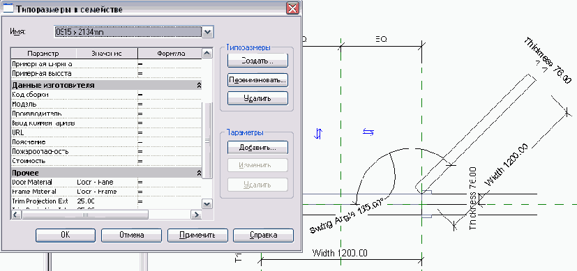This screenshot has height=271, width=577.
Task: Click the ОК button
Action: [66, 235]
